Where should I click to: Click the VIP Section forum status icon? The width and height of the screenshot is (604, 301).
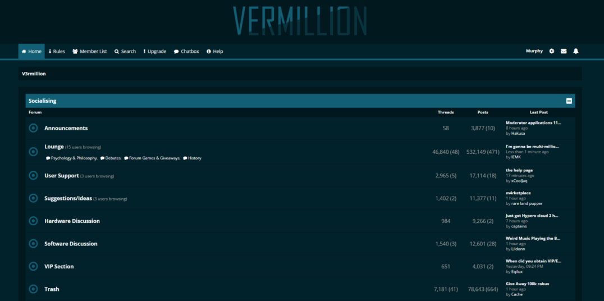(x=34, y=266)
